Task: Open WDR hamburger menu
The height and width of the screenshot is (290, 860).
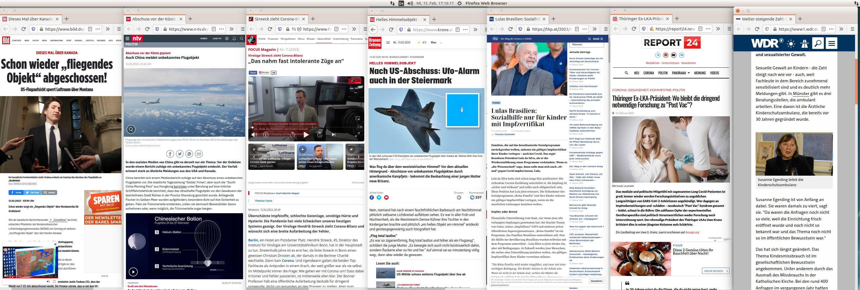Action: [831, 43]
